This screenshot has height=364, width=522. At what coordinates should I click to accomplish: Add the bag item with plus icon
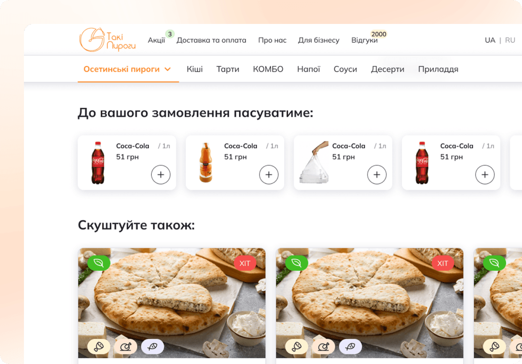[377, 174]
